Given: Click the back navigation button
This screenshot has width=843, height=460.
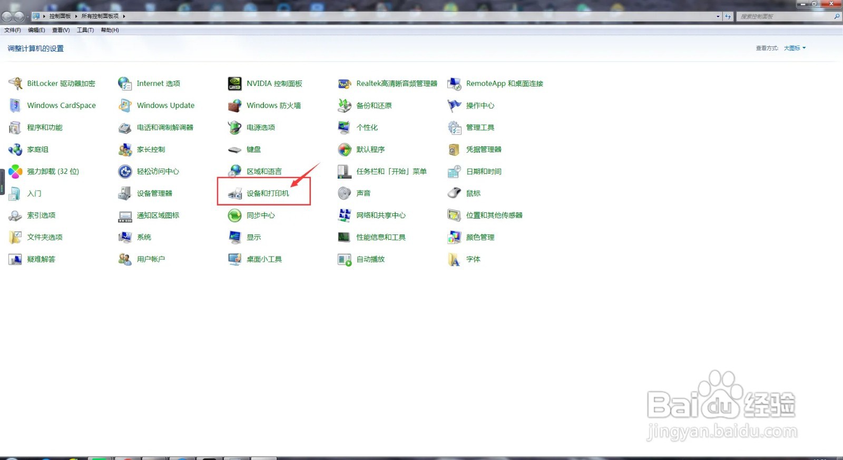Looking at the screenshot, I should tap(7, 16).
